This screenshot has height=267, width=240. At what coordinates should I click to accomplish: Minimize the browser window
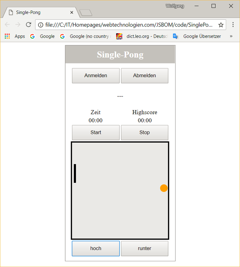pos(197,6)
